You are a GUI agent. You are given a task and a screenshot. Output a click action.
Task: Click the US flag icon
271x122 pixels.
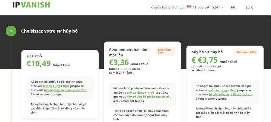(189, 7)
